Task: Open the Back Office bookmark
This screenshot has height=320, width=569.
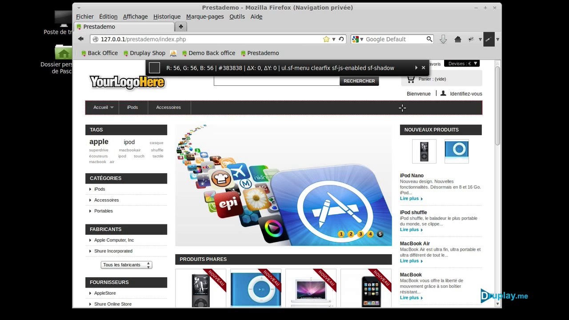Action: click(99, 53)
